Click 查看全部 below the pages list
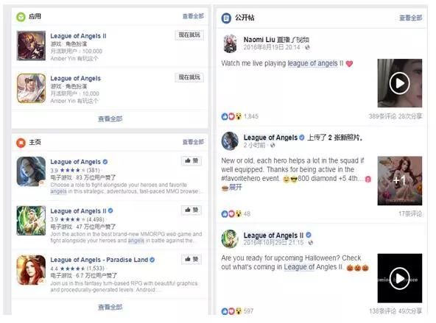Viewport: 436px width, 323px height. click(x=110, y=307)
